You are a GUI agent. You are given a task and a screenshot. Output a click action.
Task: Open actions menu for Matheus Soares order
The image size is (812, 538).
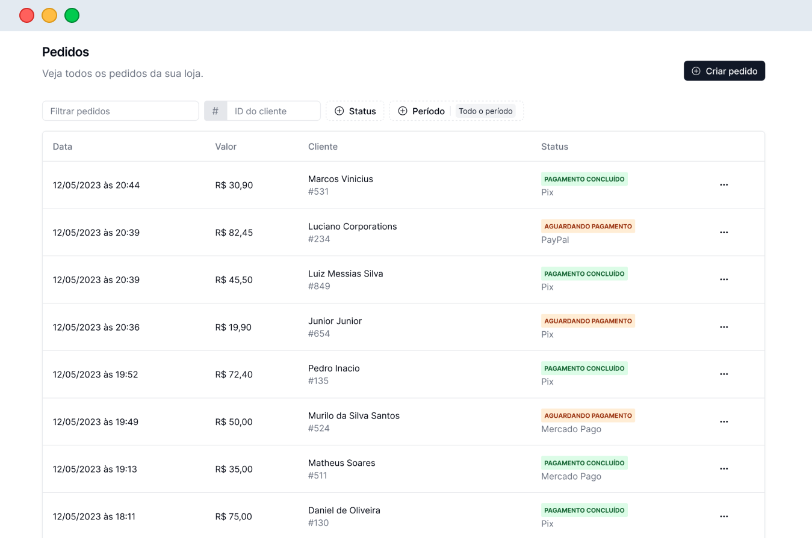tap(724, 469)
